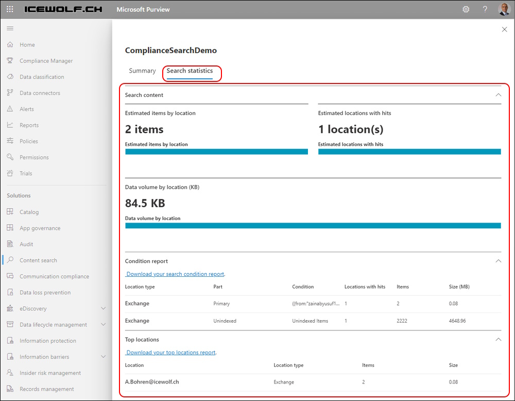
Task: Click the Communication compliance icon
Action: pyautogui.click(x=10, y=276)
